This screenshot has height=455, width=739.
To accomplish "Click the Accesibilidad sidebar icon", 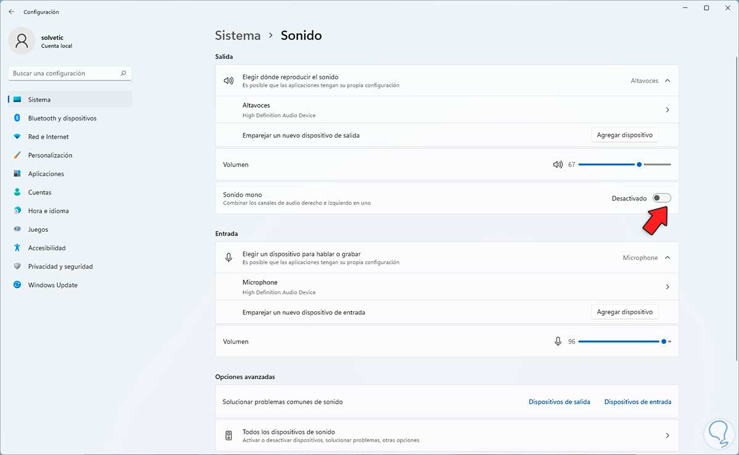I will pos(17,248).
